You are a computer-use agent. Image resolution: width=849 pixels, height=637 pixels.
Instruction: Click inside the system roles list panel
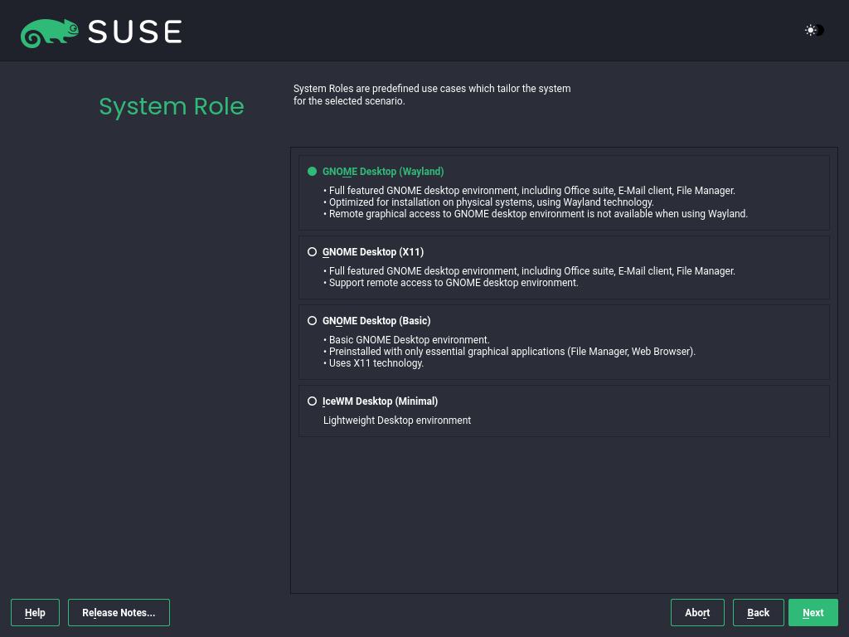pos(564,514)
